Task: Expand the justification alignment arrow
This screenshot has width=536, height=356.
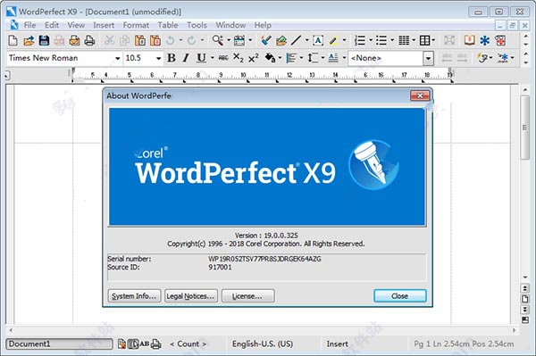Action: pos(301,58)
